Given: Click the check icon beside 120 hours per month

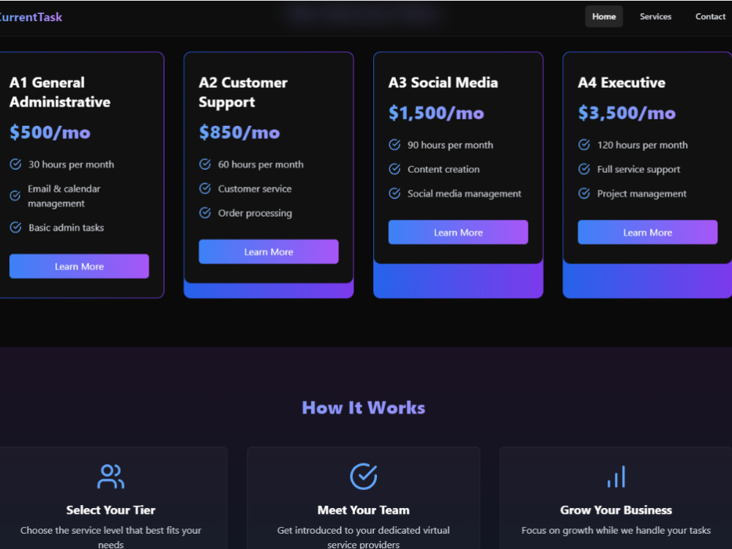Looking at the screenshot, I should pyautogui.click(x=584, y=145).
